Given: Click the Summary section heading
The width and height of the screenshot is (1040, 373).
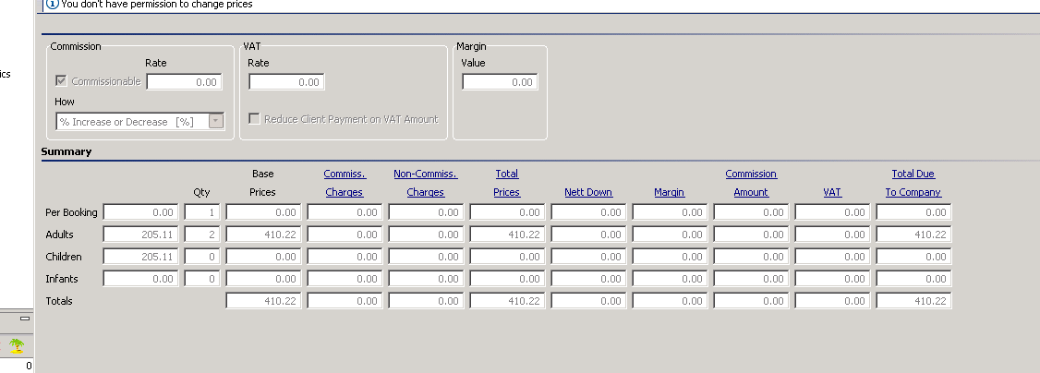Looking at the screenshot, I should click(x=67, y=151).
